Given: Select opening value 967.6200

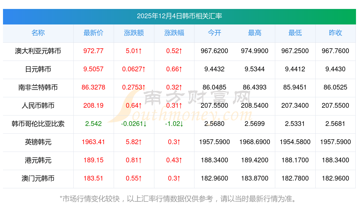Looking at the screenshot, I should pos(215,51).
